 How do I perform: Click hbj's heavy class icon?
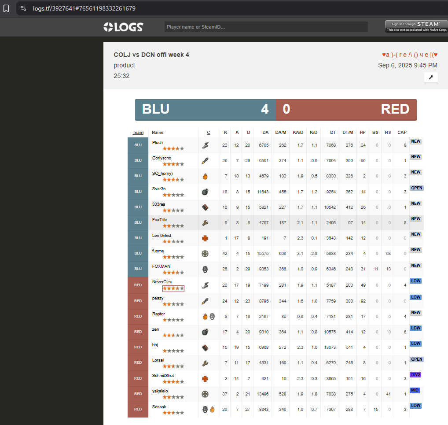[x=205, y=347]
